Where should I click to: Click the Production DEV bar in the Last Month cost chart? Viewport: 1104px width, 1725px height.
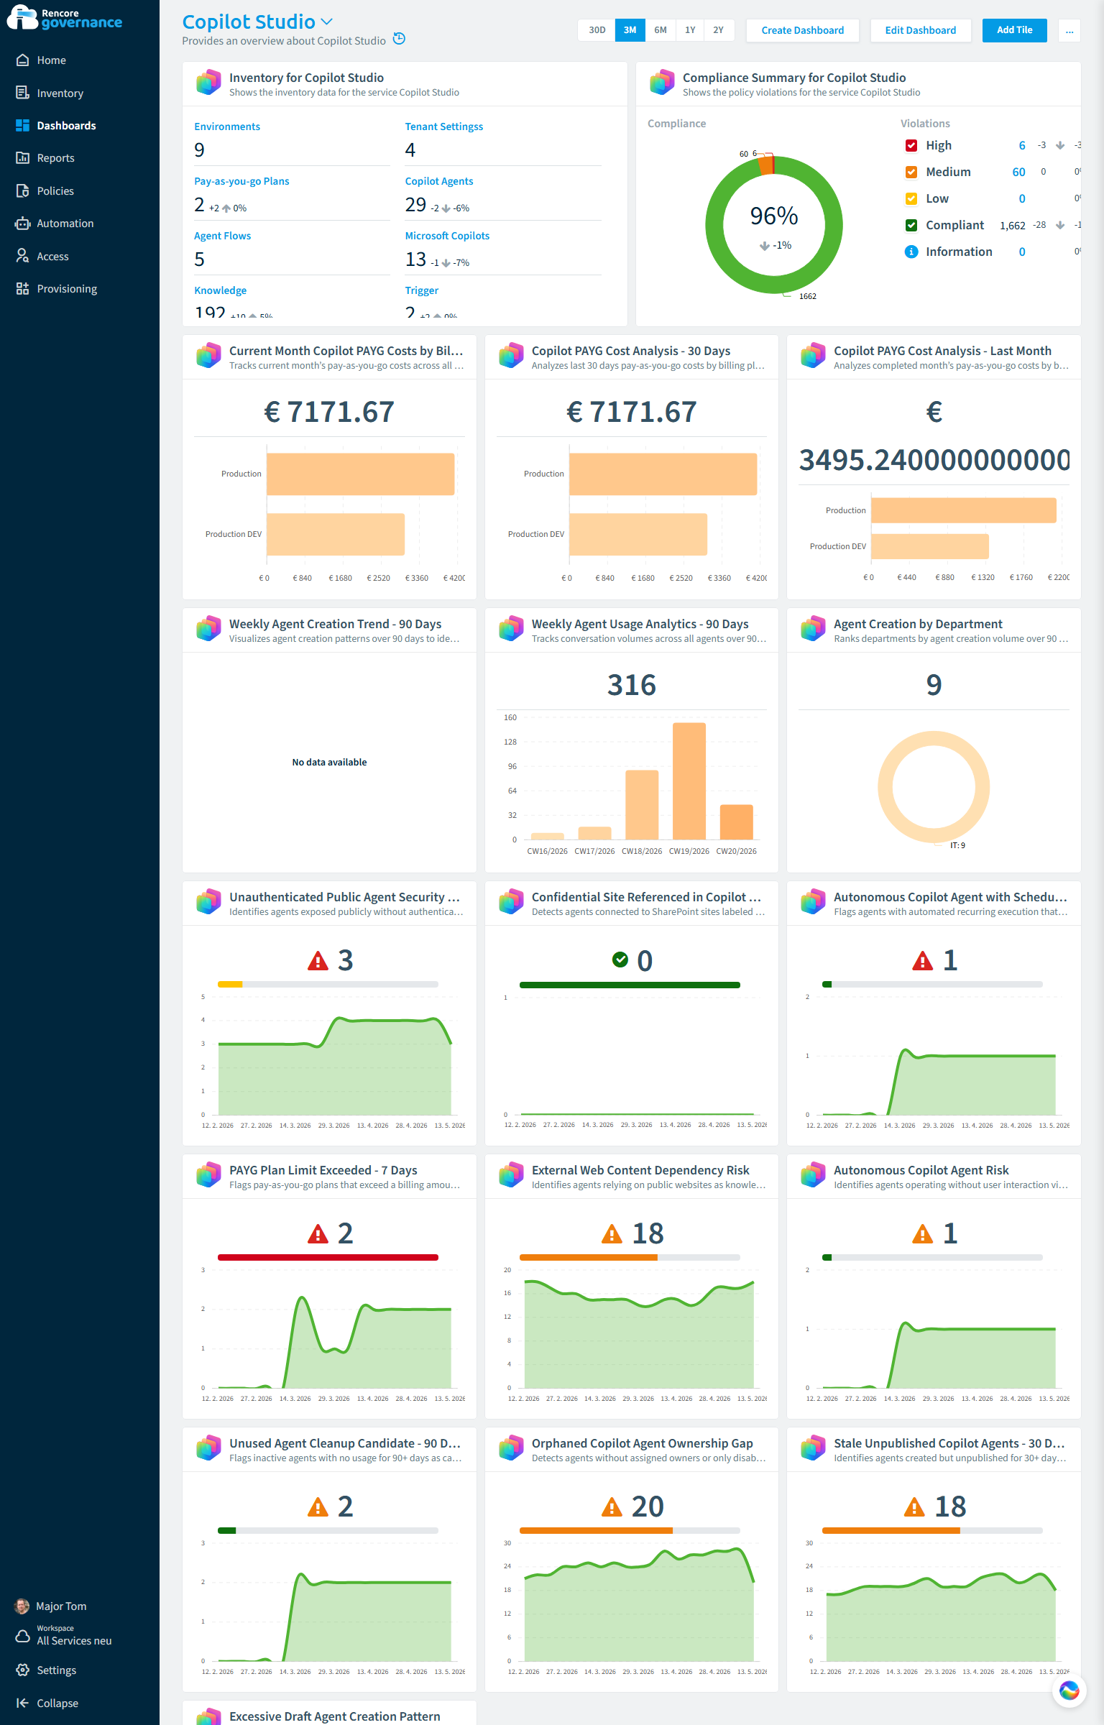929,546
